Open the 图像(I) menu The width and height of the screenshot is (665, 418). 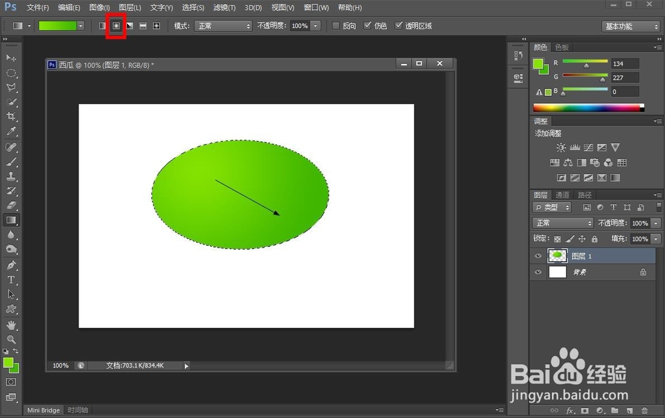[100, 7]
